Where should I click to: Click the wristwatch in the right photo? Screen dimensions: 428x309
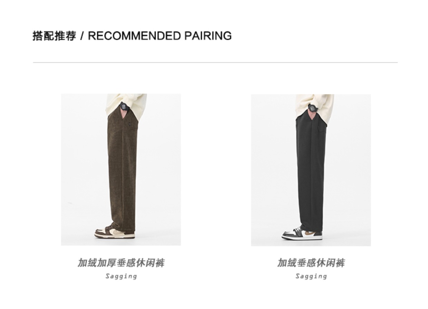[x=313, y=107]
